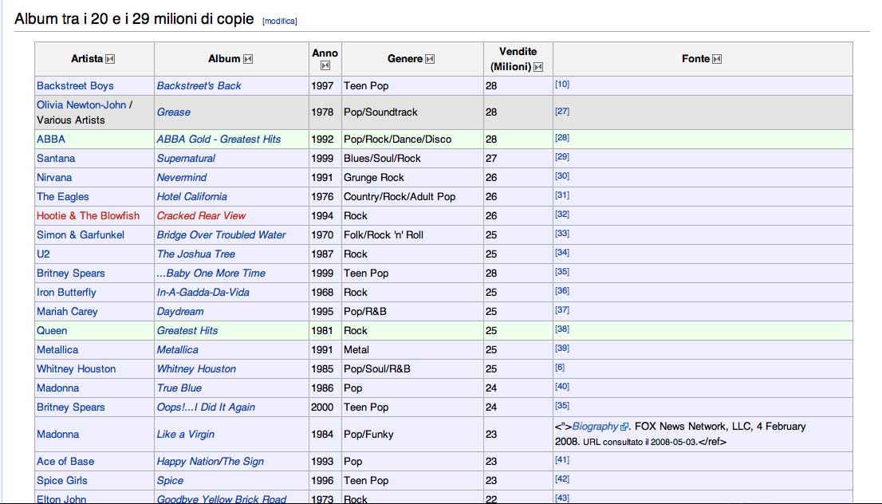Select the Country/Rock/Adult Pop genre text

coord(400,196)
